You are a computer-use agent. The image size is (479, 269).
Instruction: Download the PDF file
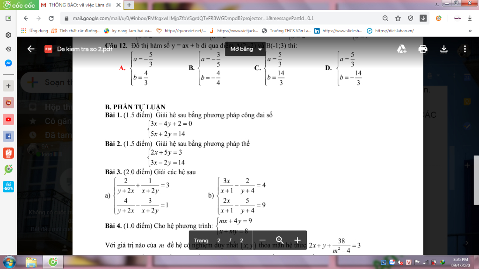coord(444,49)
